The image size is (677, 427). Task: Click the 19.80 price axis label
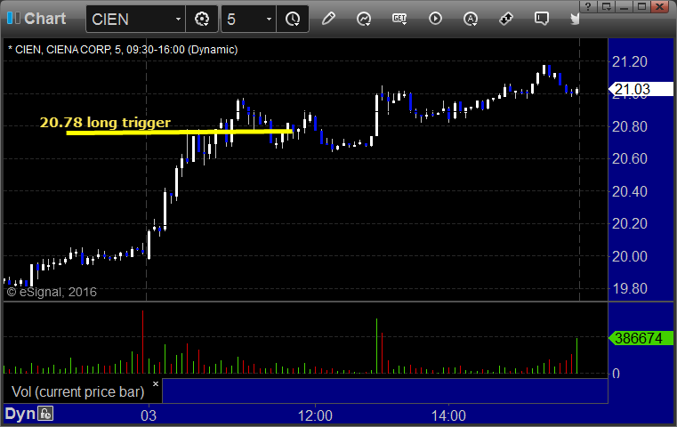point(630,288)
